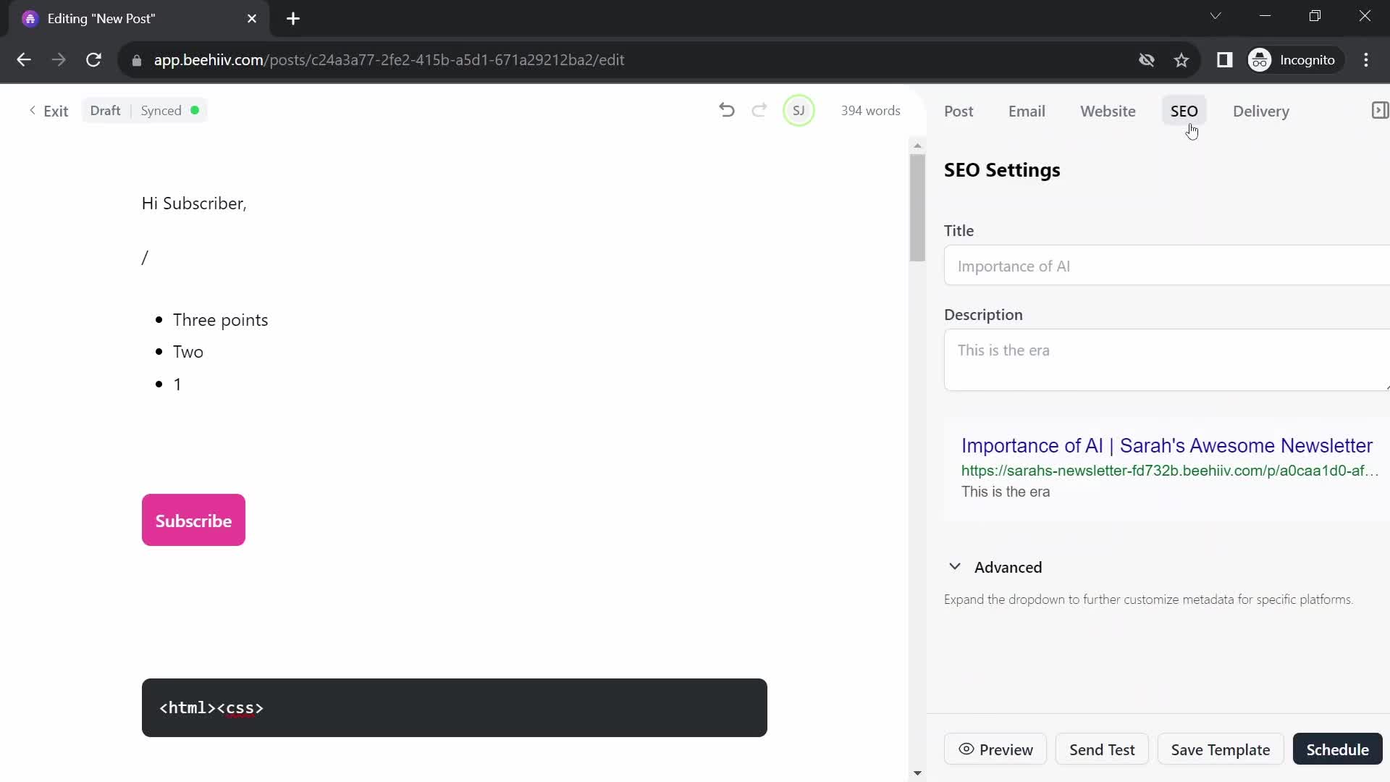Open the Draft status dropdown
Viewport: 1390px width, 782px height.
pyautogui.click(x=105, y=110)
